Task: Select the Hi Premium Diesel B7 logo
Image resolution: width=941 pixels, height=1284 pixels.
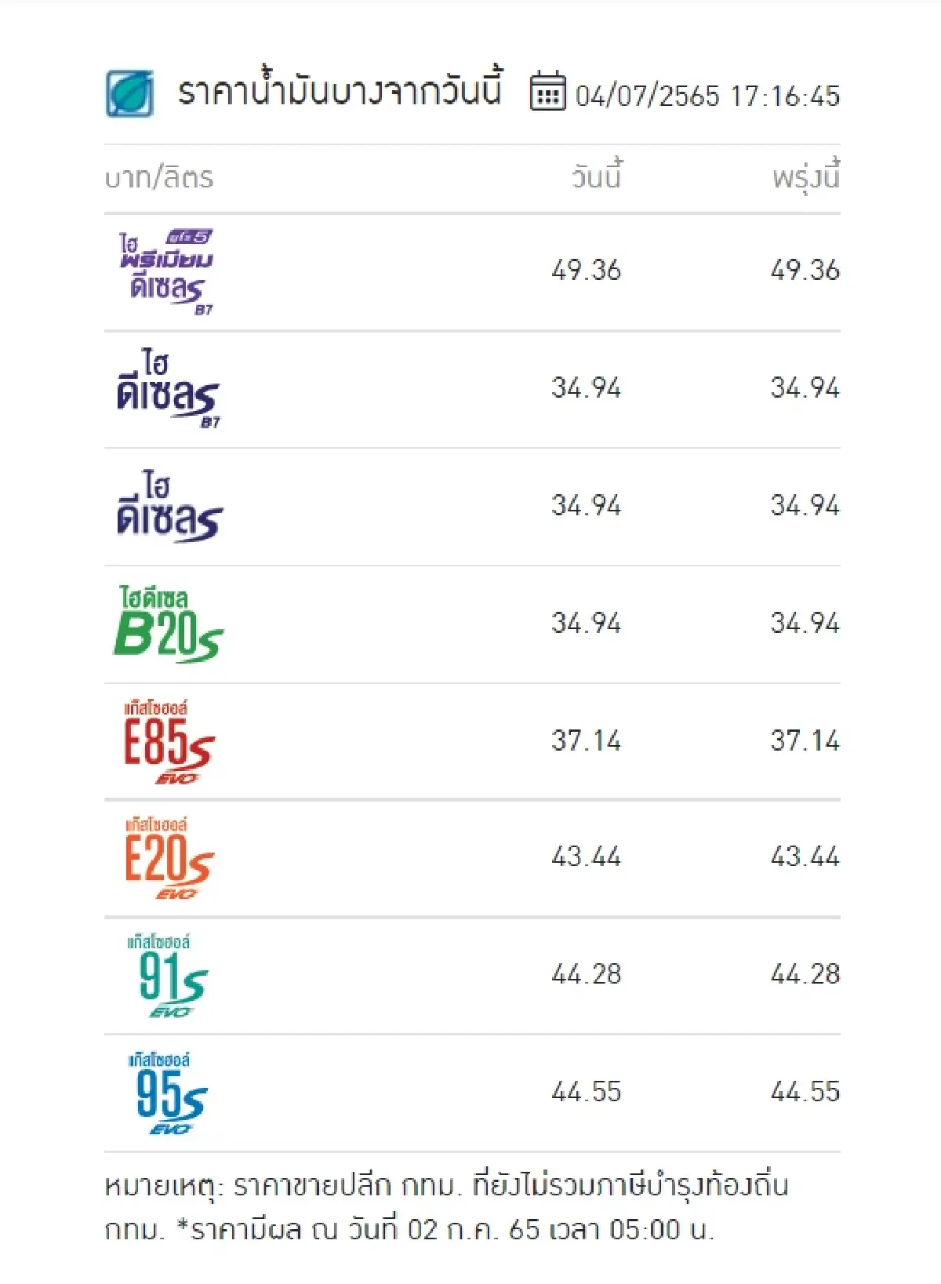Action: coord(166,272)
